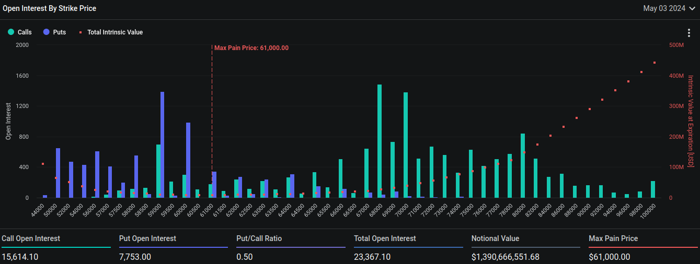The width and height of the screenshot is (700, 264).
Task: Click the intrinsic value marker above 100000 strike
Action: tap(655, 63)
